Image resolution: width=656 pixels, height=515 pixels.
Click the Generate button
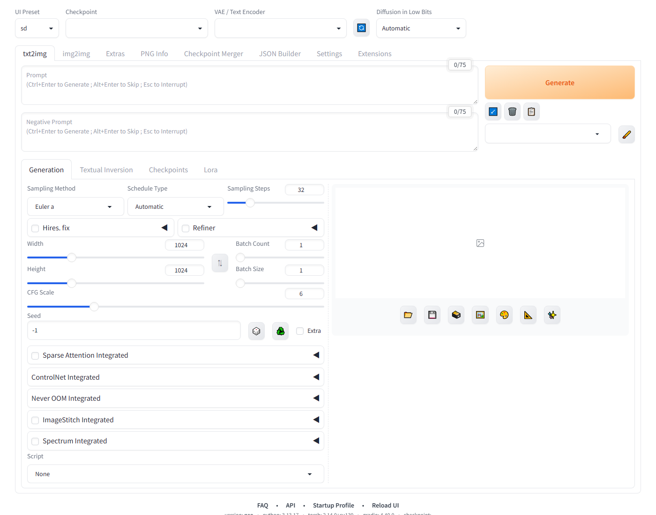tap(560, 82)
